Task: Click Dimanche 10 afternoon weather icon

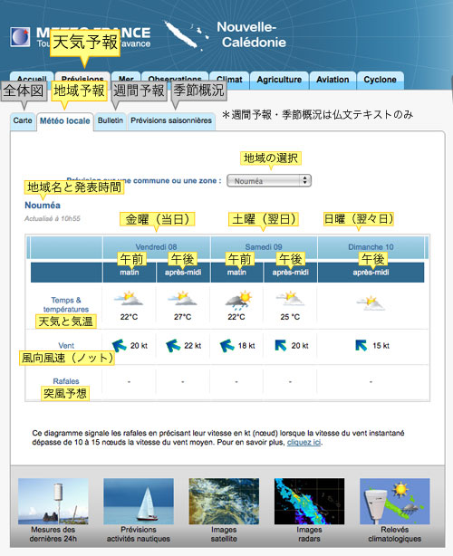Action: 371,302
